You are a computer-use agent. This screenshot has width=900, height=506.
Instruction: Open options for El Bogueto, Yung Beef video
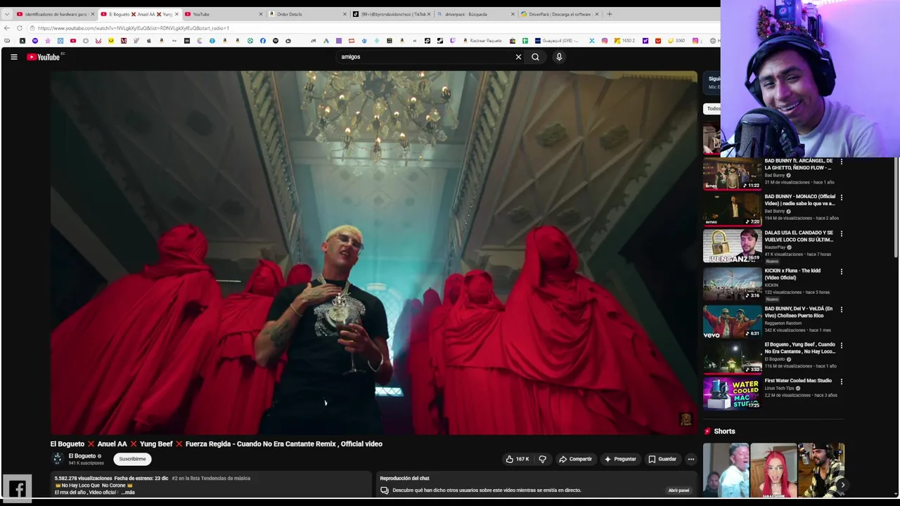click(841, 345)
